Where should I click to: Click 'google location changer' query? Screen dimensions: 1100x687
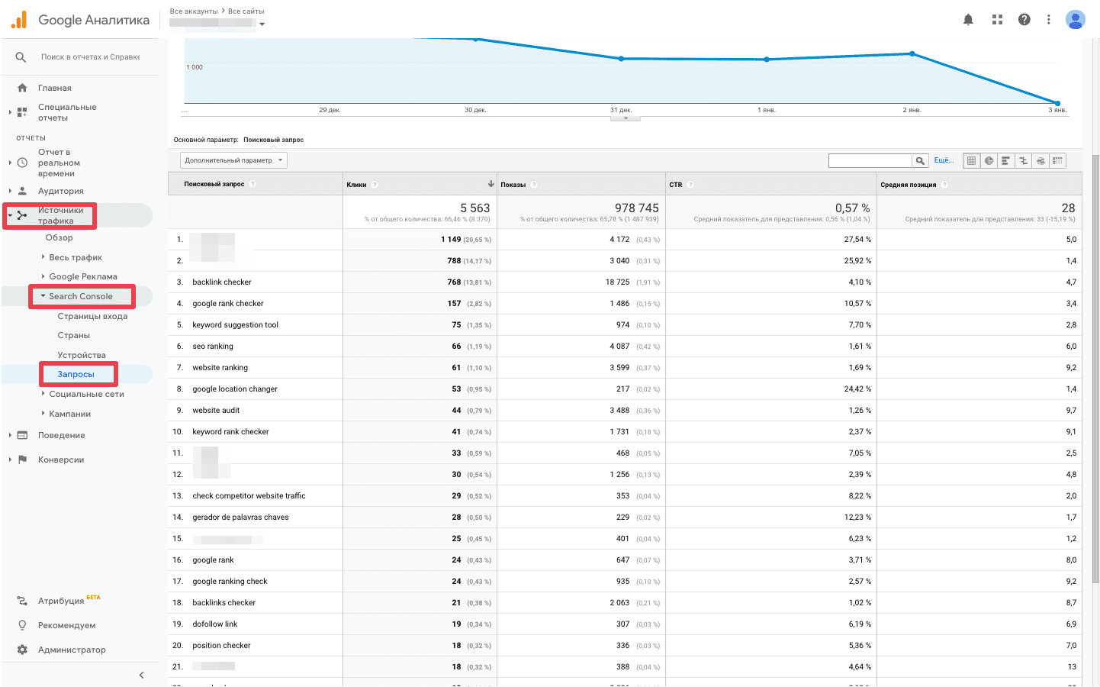tap(235, 389)
